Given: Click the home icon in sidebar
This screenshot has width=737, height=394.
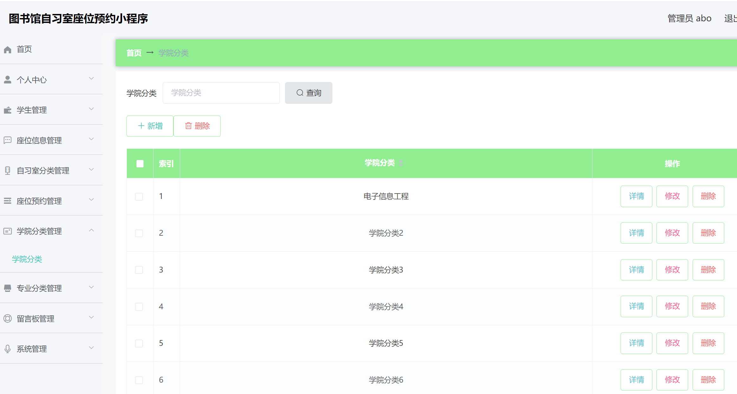Looking at the screenshot, I should [x=8, y=49].
